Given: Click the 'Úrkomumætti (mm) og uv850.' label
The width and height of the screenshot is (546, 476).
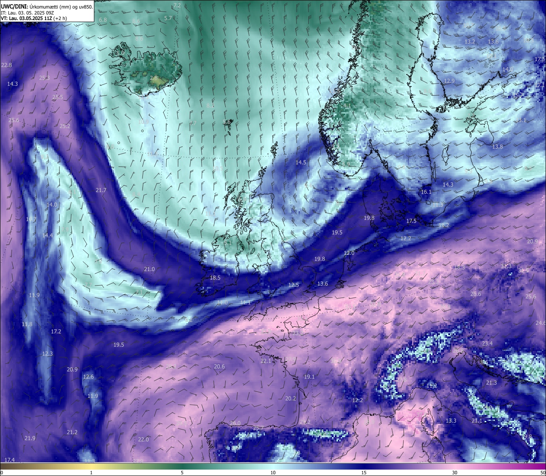Looking at the screenshot, I should click(x=61, y=6).
